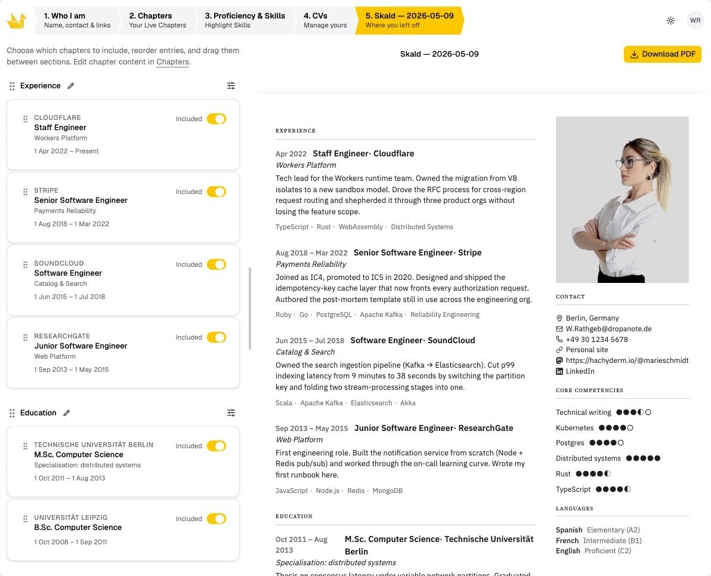The image size is (711, 576).
Task: Grab the Technische Universität Berlin drag handle
Action: (26, 446)
